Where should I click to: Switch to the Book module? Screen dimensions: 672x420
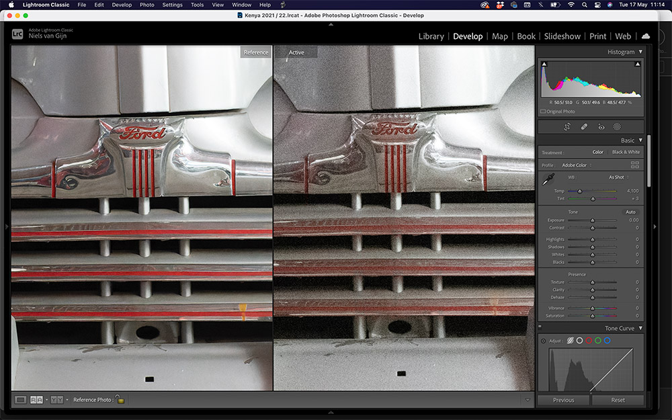(x=526, y=36)
